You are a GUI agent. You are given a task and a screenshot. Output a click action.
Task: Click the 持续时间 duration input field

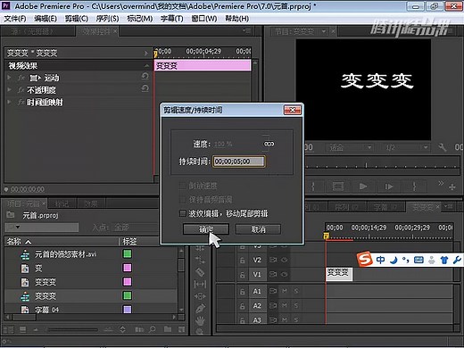point(238,162)
